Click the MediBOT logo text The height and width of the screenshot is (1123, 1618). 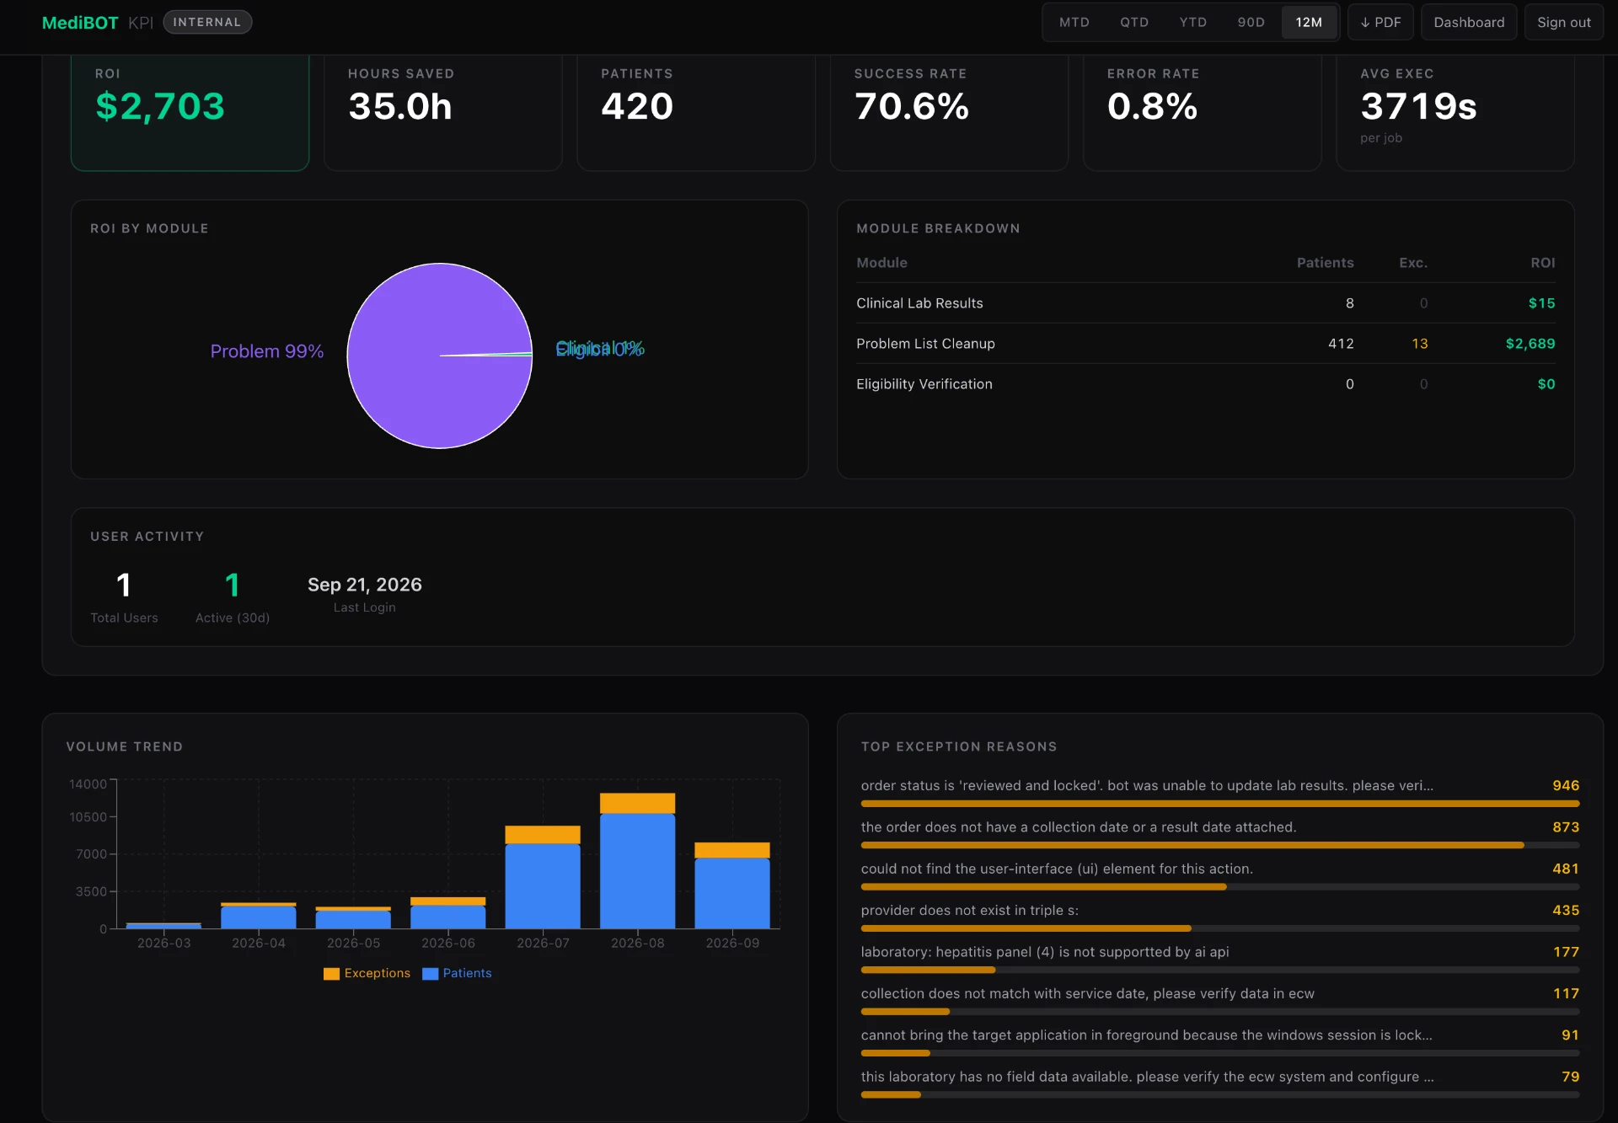click(80, 23)
